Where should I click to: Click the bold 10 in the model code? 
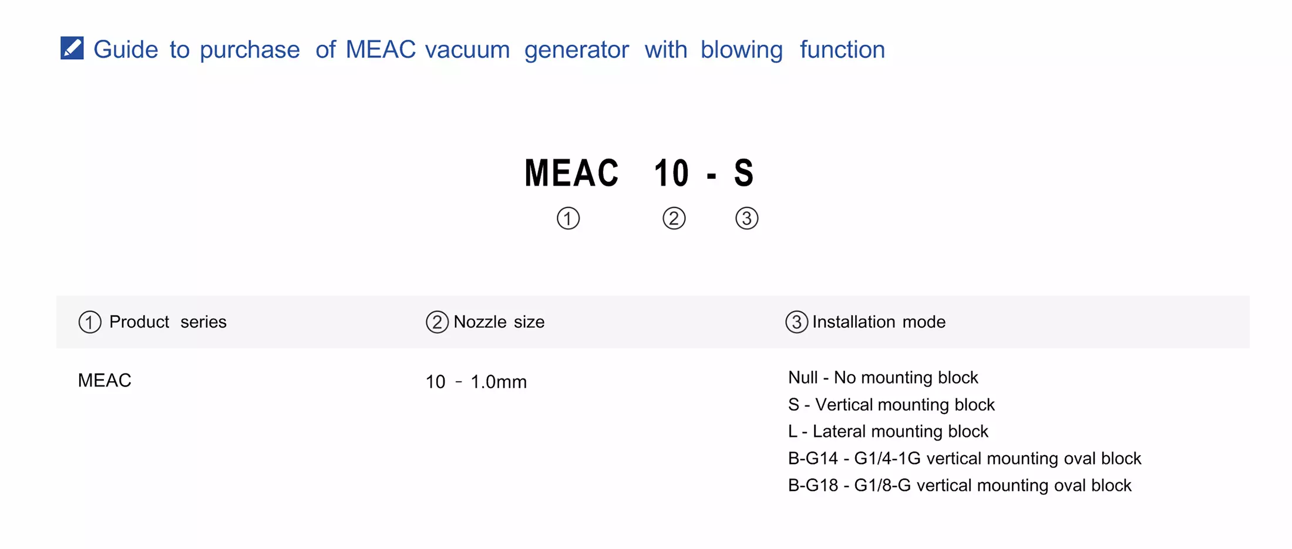tap(671, 173)
